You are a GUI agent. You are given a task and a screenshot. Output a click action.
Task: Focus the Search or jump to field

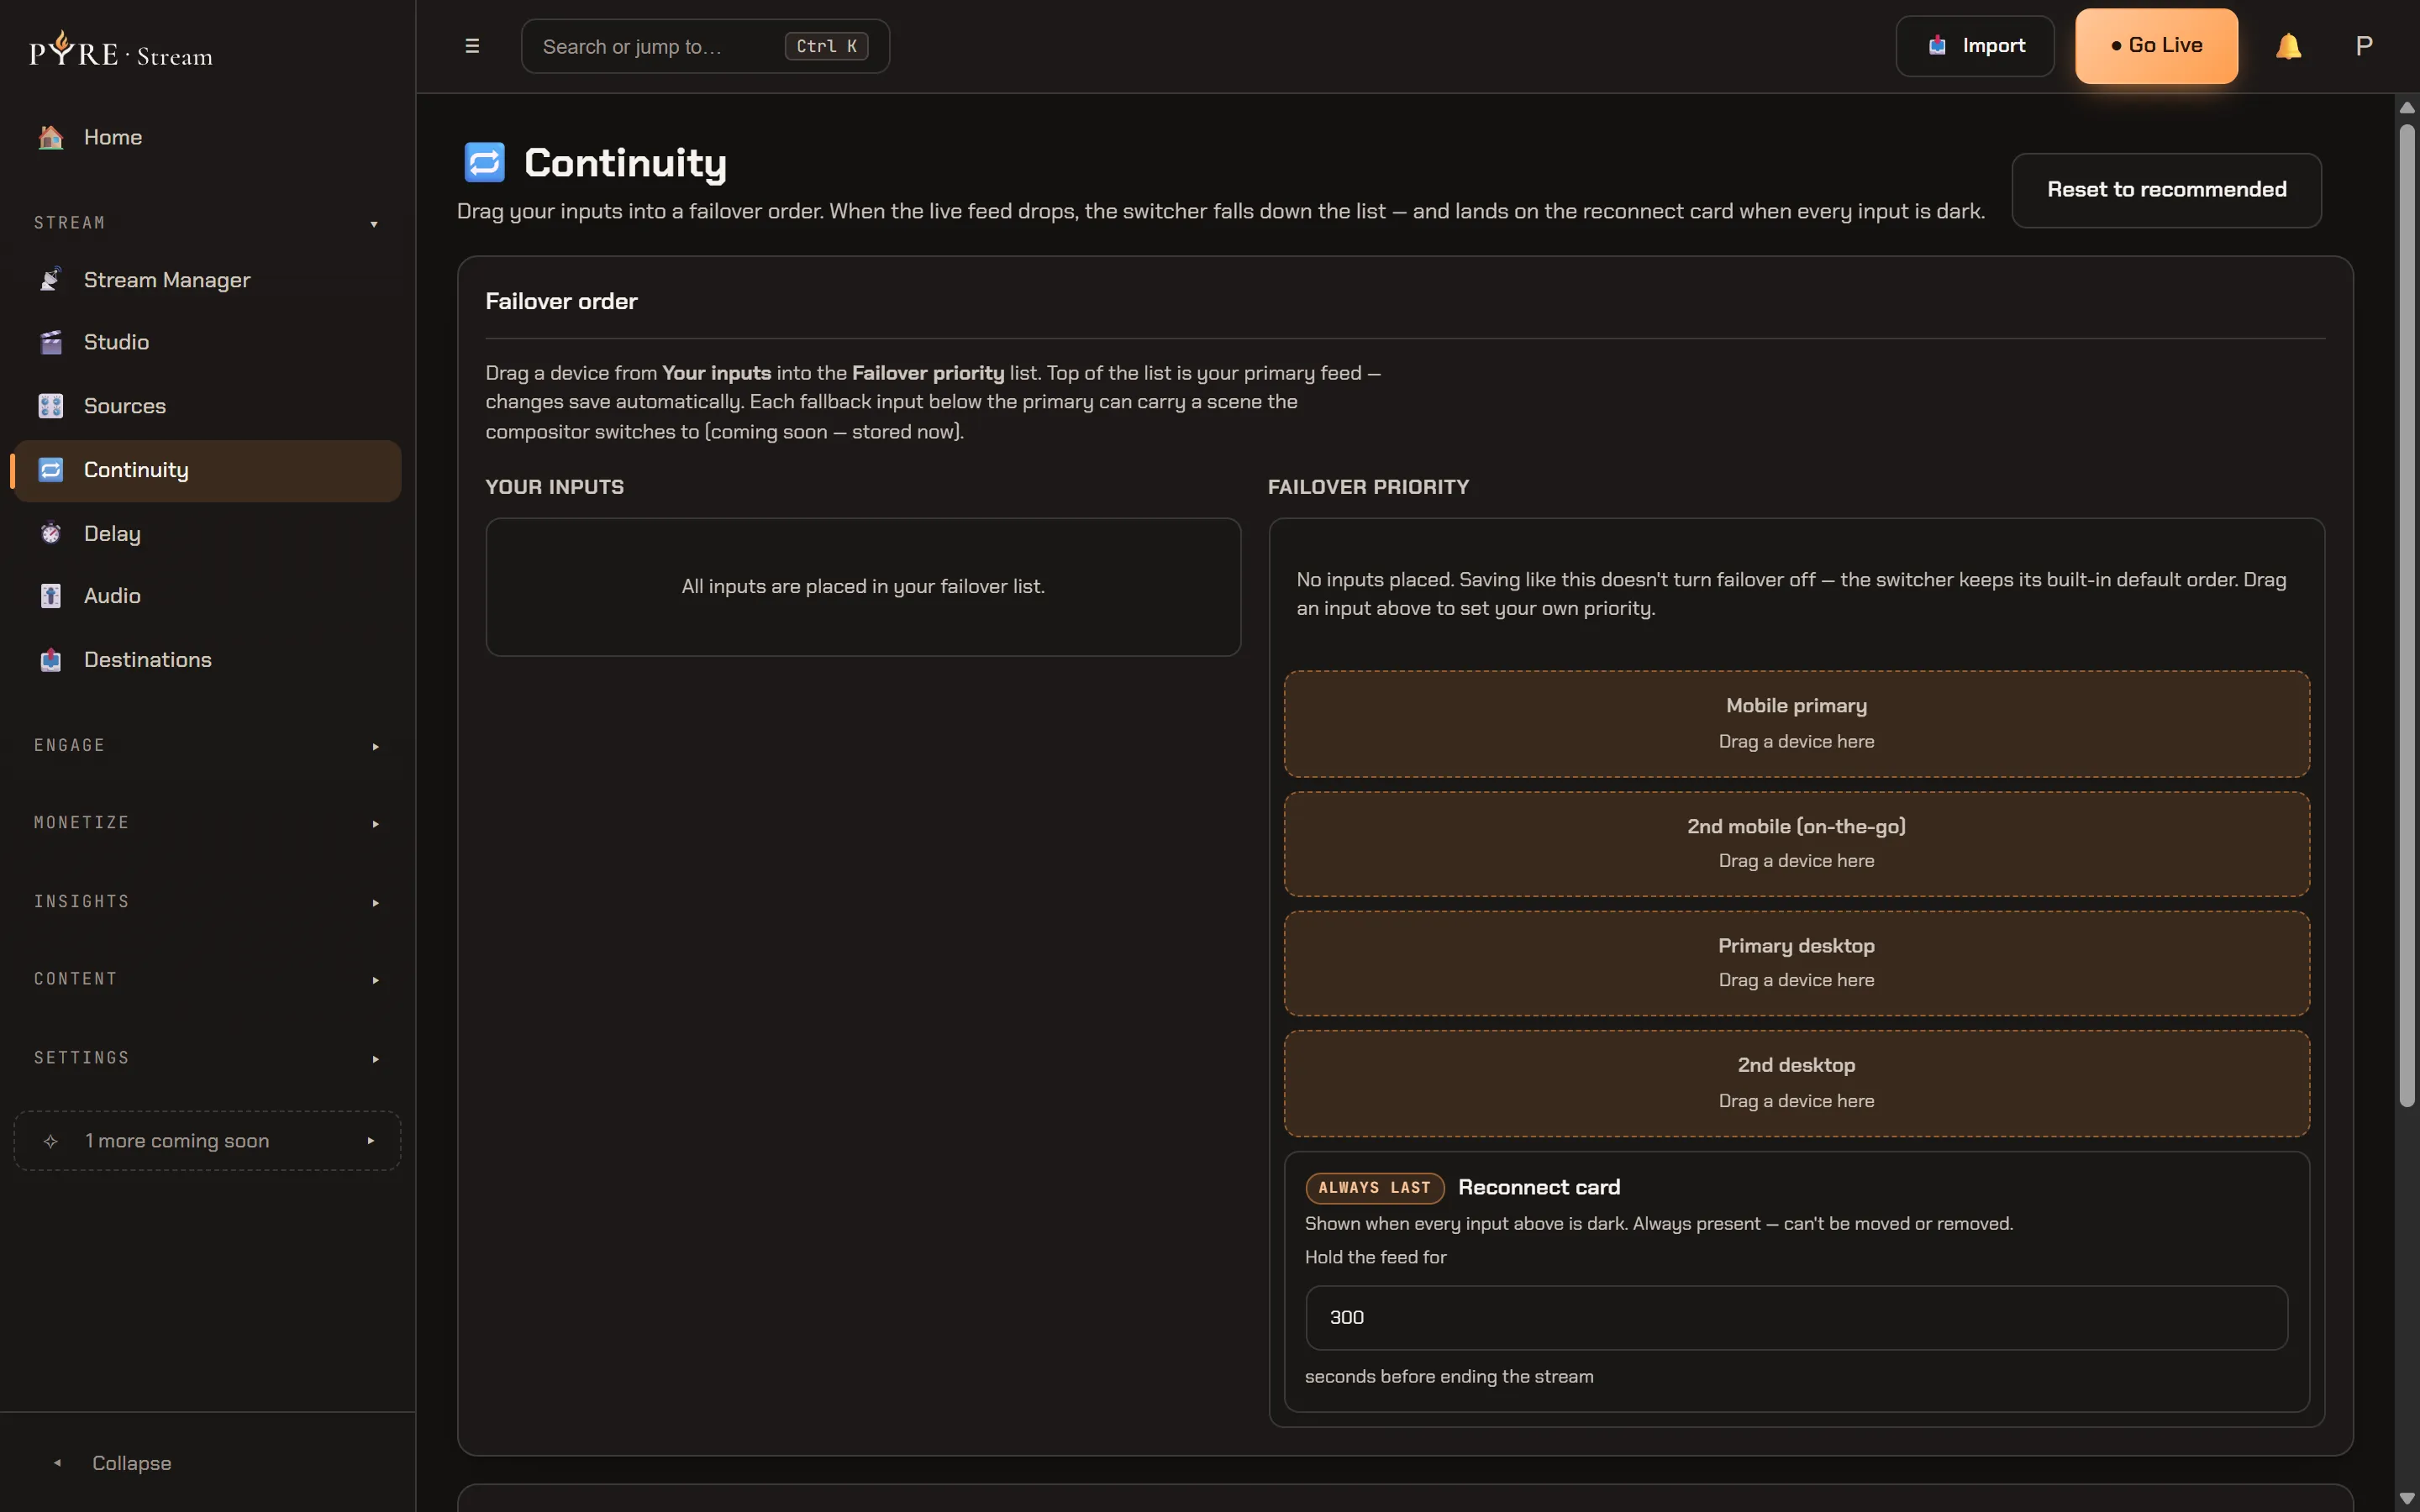coord(705,46)
